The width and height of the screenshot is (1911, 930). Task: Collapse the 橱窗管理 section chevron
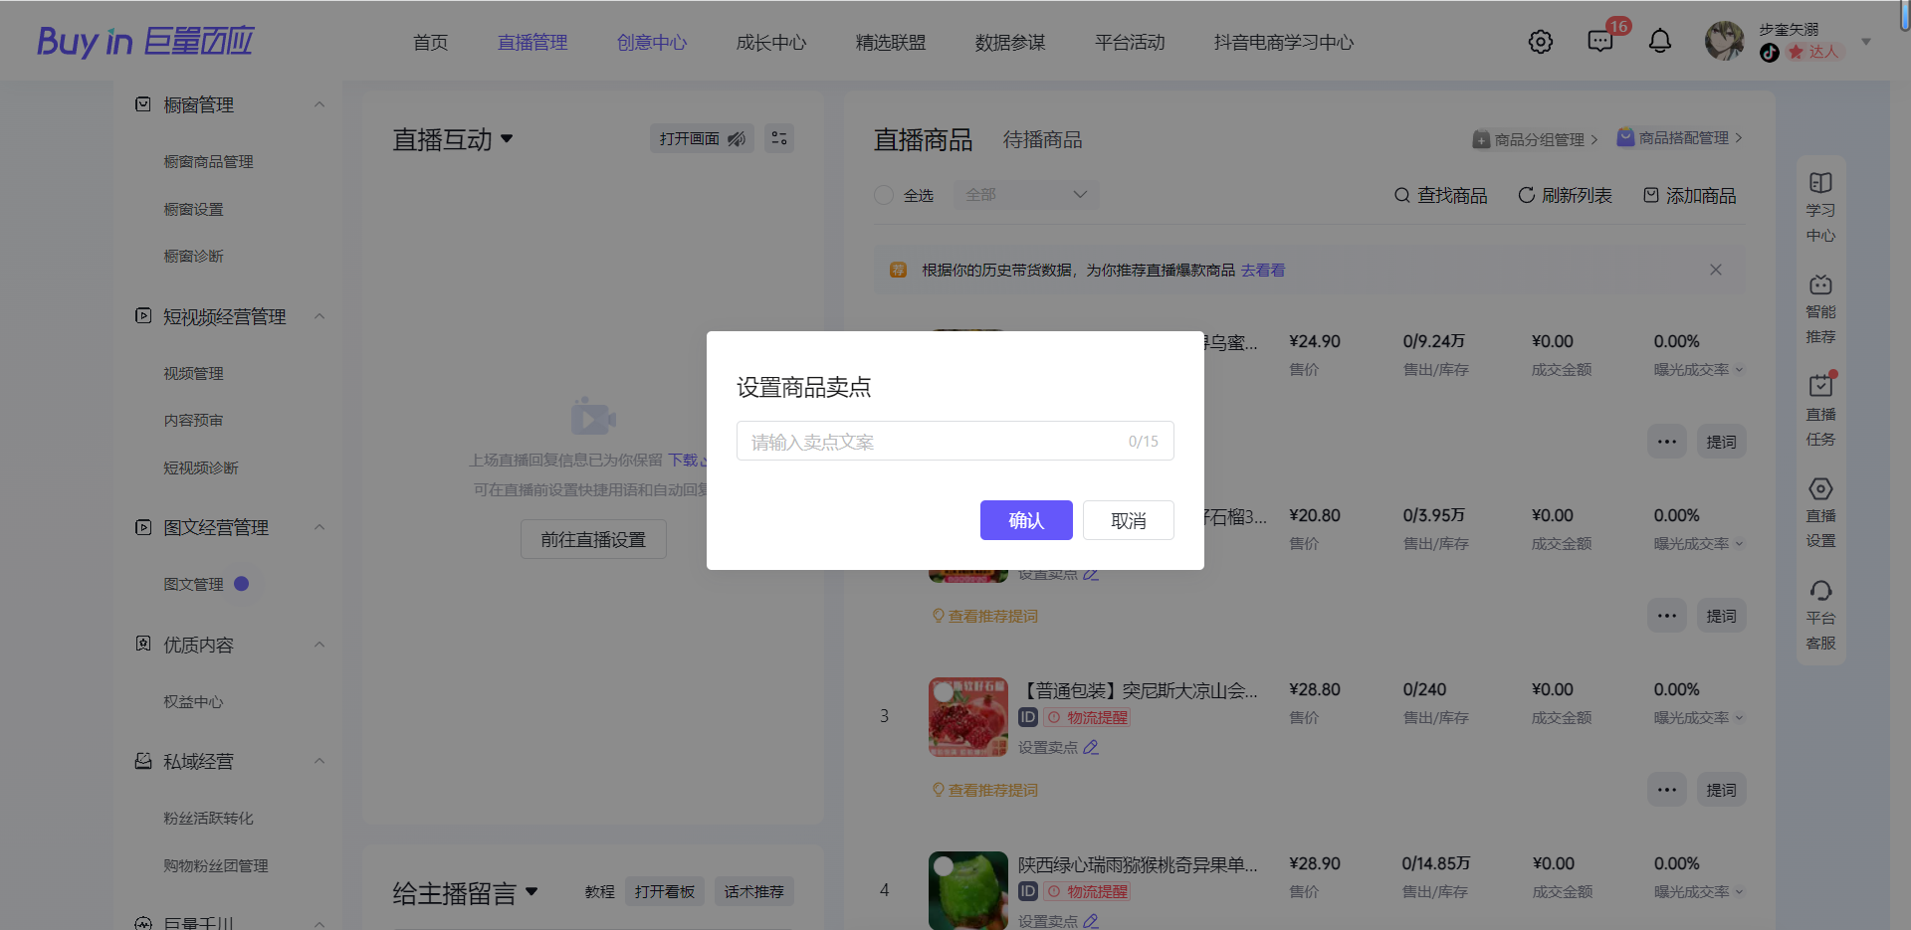319,104
